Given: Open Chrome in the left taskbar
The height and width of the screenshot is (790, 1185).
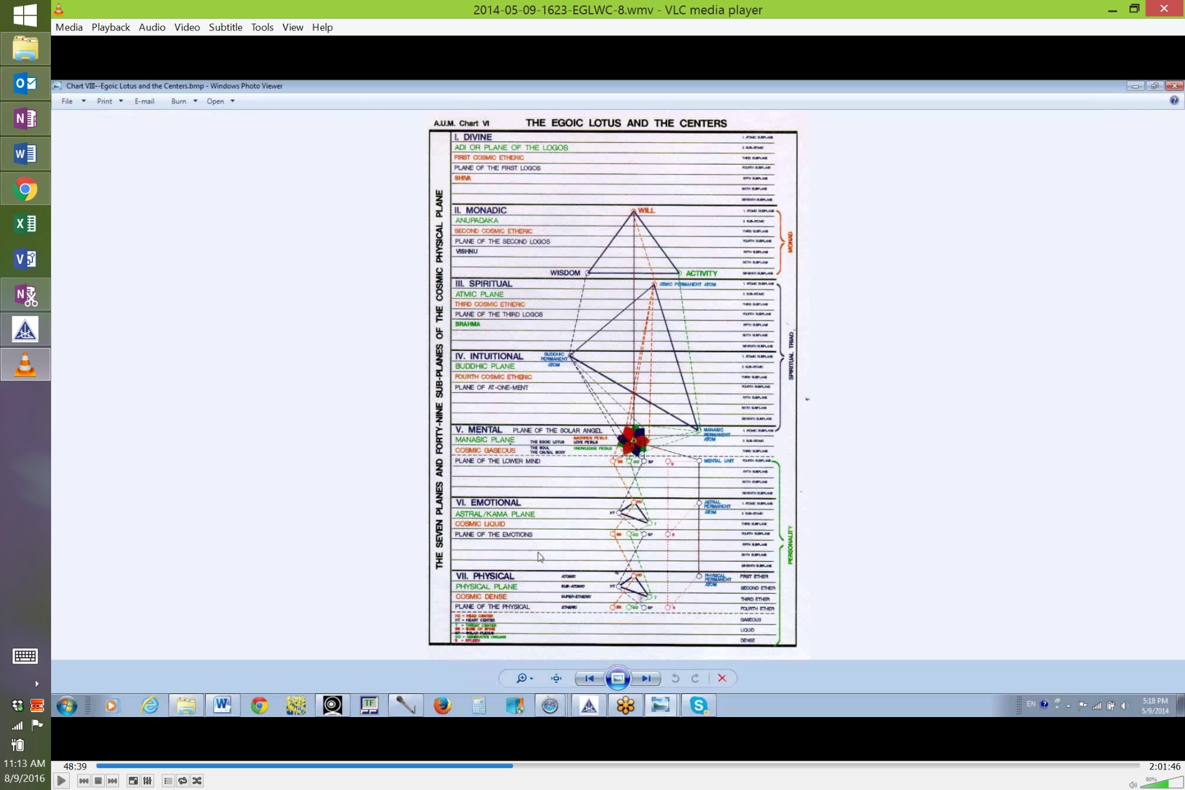Looking at the screenshot, I should (x=25, y=189).
